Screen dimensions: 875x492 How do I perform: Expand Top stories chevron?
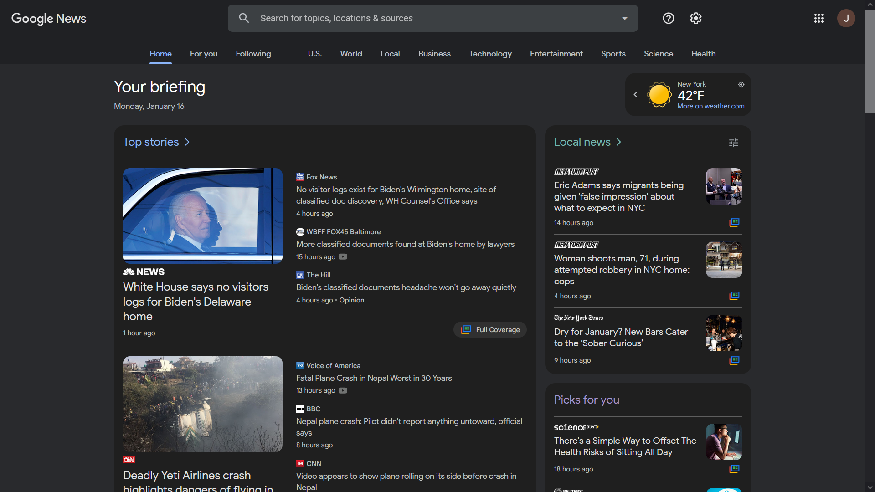187,142
